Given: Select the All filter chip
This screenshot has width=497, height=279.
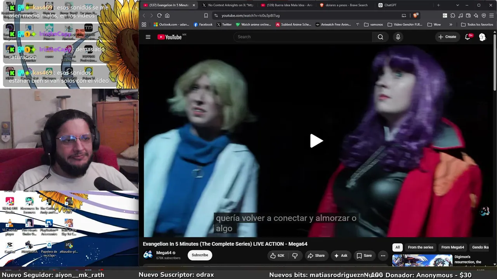Looking at the screenshot, I should [x=398, y=247].
